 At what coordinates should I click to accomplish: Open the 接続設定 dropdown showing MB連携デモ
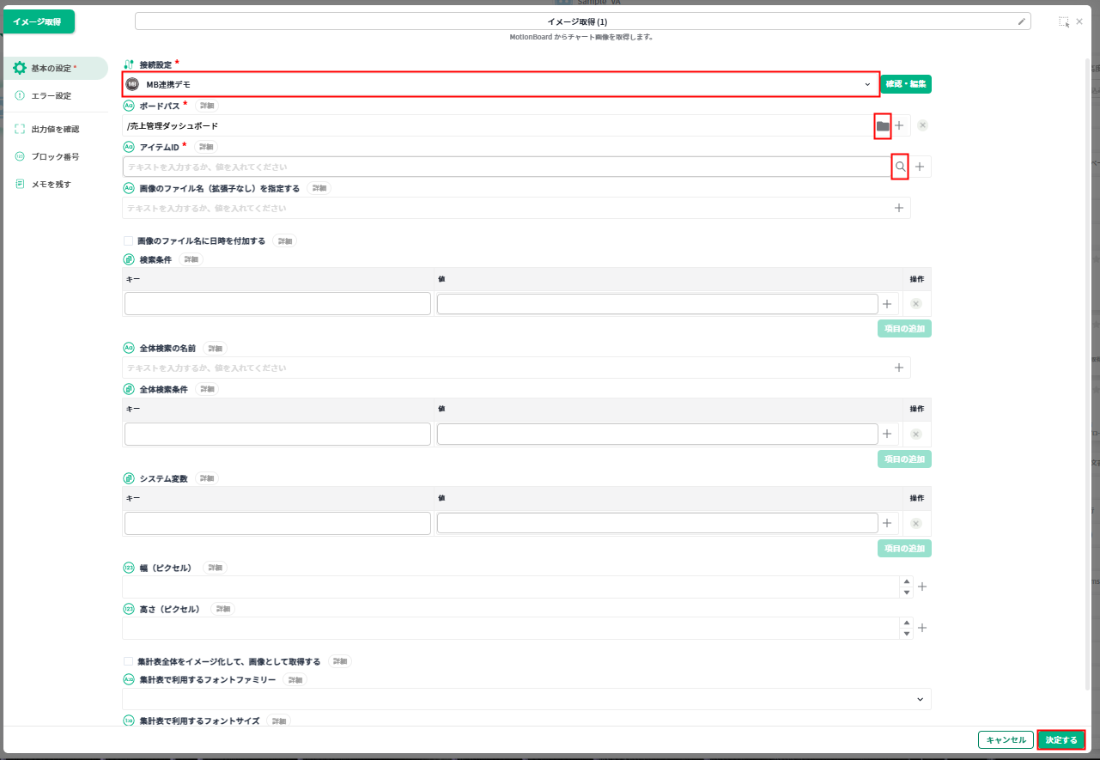point(501,84)
